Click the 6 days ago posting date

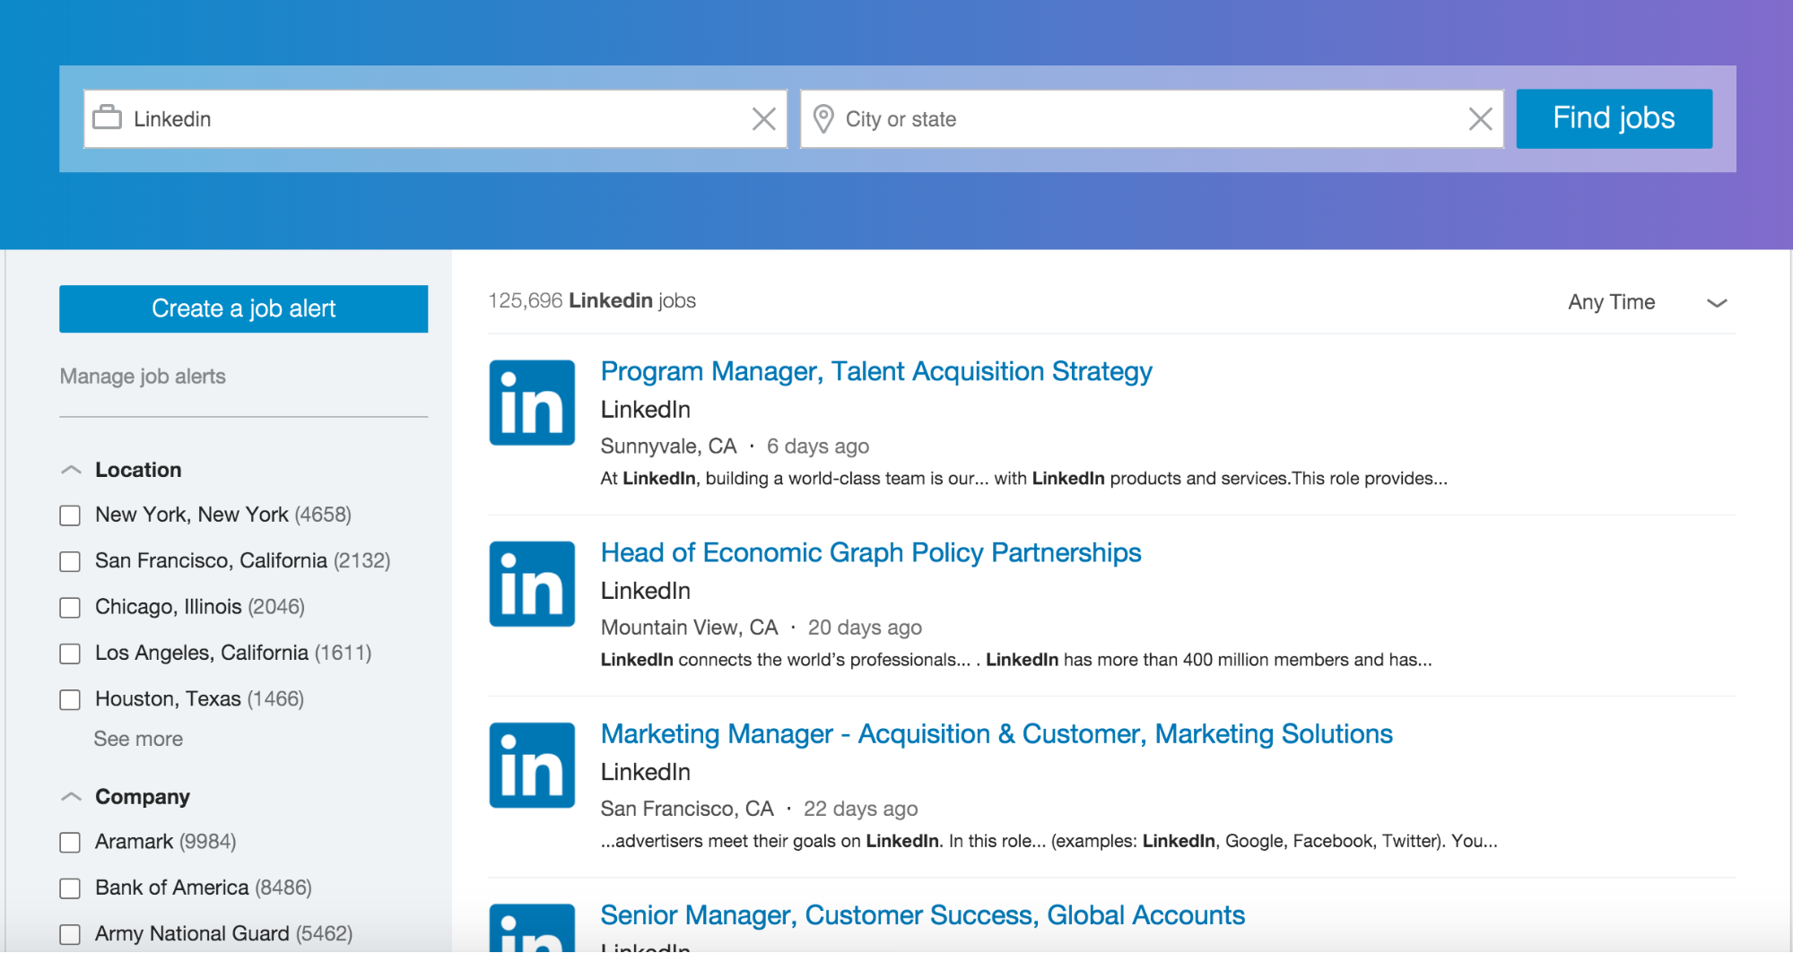pyautogui.click(x=818, y=446)
